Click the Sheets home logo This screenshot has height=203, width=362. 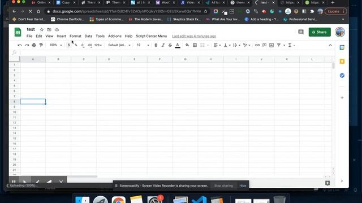click(18, 32)
